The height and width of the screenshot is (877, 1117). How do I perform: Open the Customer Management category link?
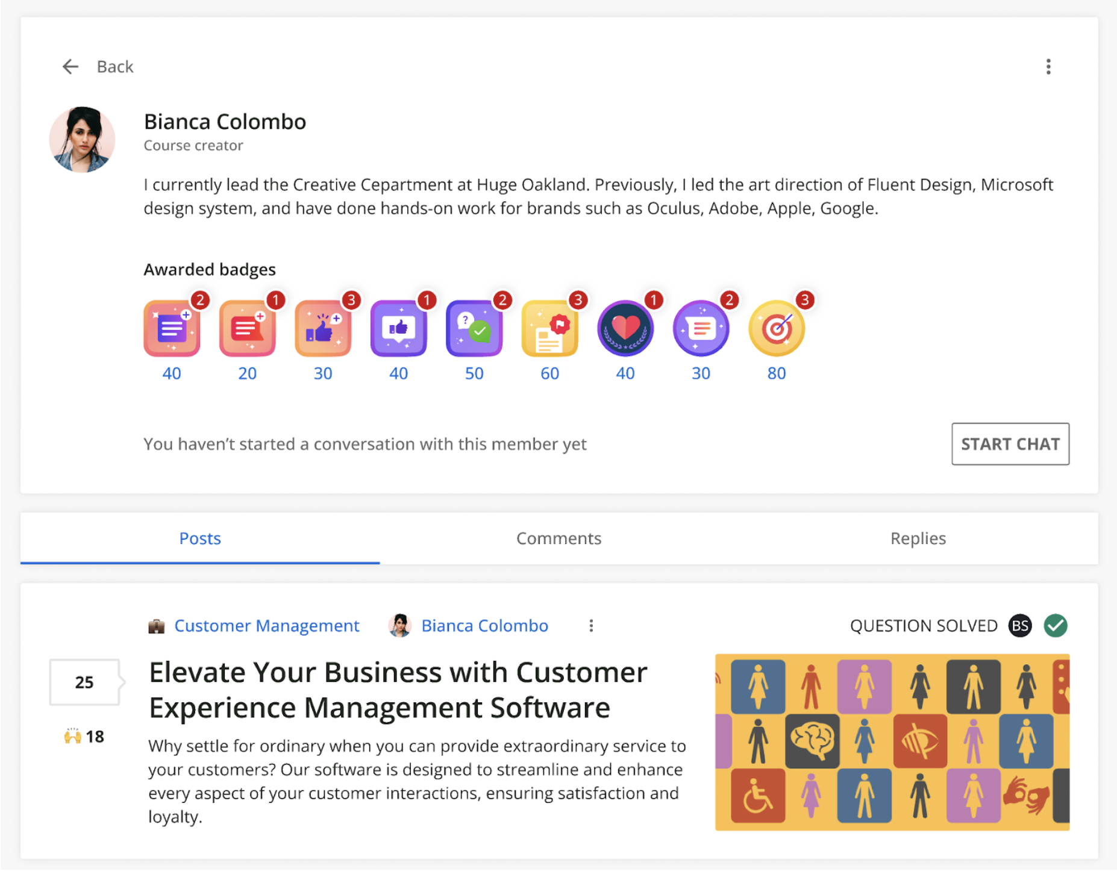pos(266,626)
